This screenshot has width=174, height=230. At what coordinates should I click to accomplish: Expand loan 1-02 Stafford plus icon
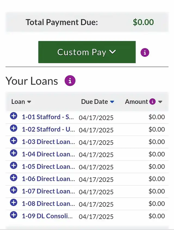(x=14, y=128)
